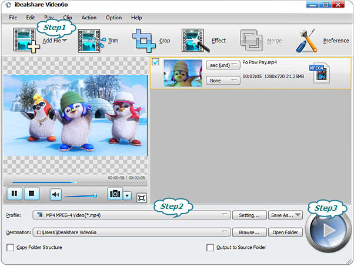Expand the None subtitle dropdown
Viewport: 354px width, 266px height.
point(223,81)
